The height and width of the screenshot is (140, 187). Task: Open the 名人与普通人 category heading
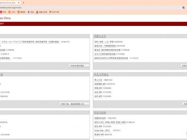[101, 74]
